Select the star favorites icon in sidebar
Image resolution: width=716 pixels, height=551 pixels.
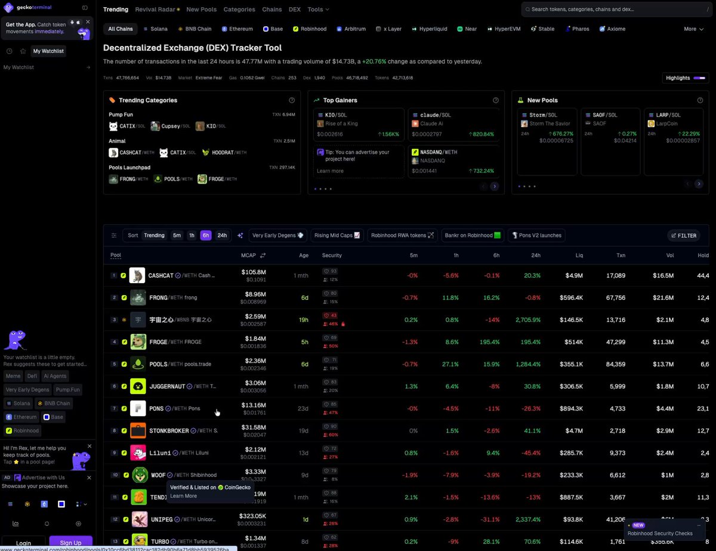click(x=23, y=51)
